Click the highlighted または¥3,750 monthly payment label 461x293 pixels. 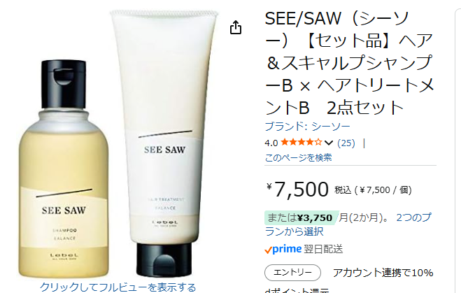(300, 217)
